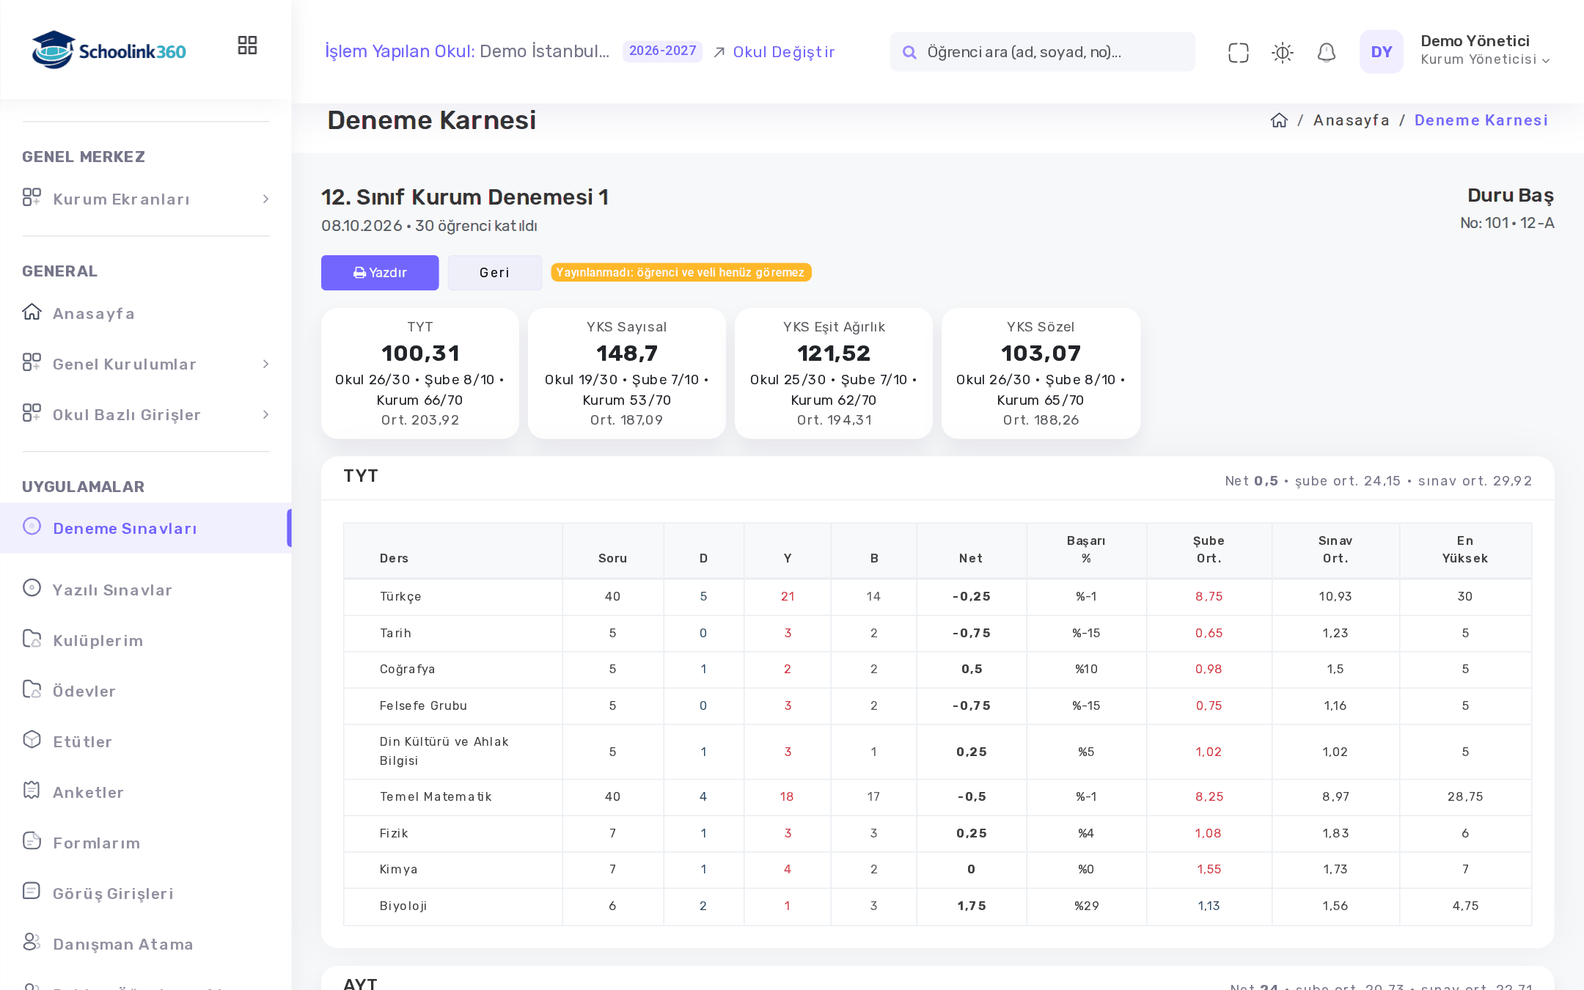1584x990 pixels.
Task: Open the Schoolink360 logo home link
Action: tap(109, 50)
